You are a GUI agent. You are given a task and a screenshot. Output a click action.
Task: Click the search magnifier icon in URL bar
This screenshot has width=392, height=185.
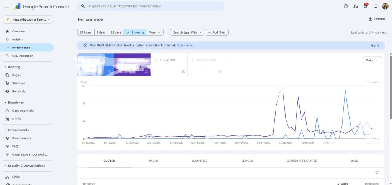(x=83, y=6)
